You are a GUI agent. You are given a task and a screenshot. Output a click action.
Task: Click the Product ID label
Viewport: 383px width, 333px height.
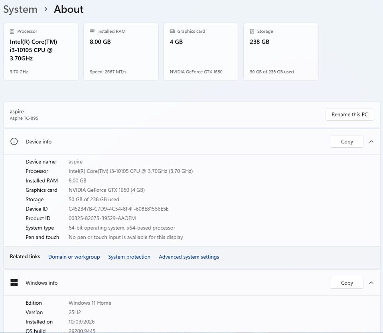pos(38,218)
